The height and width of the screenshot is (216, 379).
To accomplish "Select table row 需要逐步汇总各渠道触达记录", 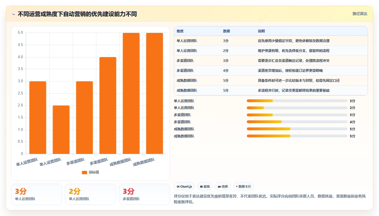I will click(271, 61).
